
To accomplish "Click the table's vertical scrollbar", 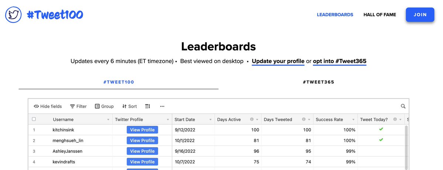I will 406,148.
